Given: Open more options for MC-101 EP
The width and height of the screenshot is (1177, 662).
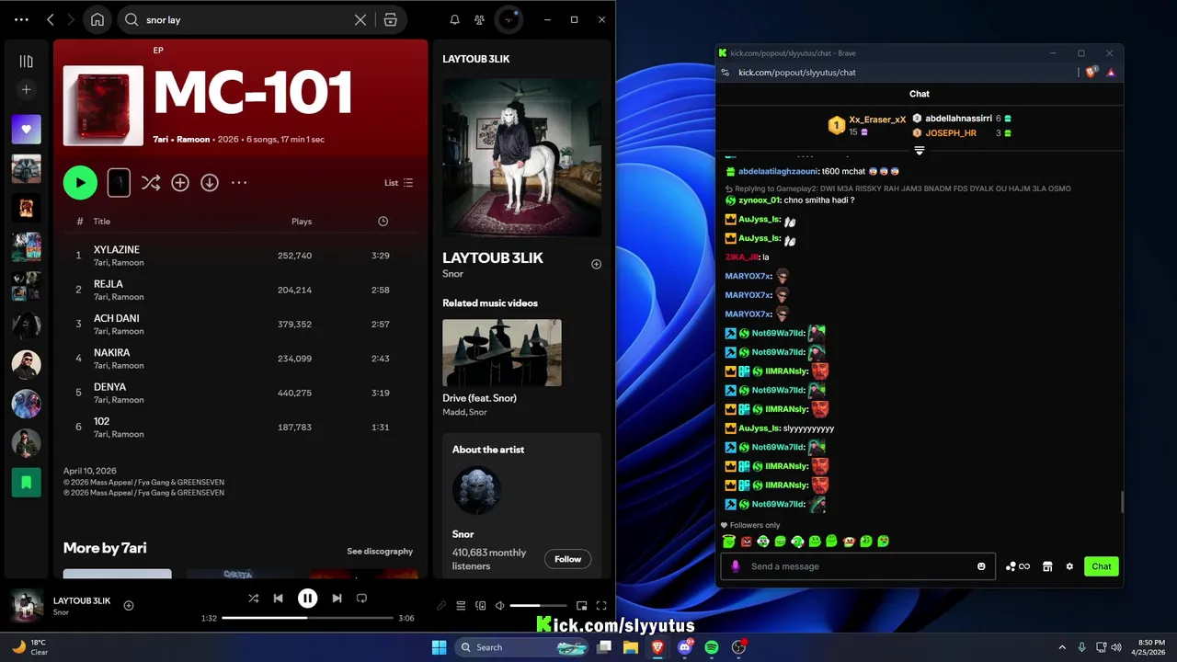Looking at the screenshot, I should point(239,183).
